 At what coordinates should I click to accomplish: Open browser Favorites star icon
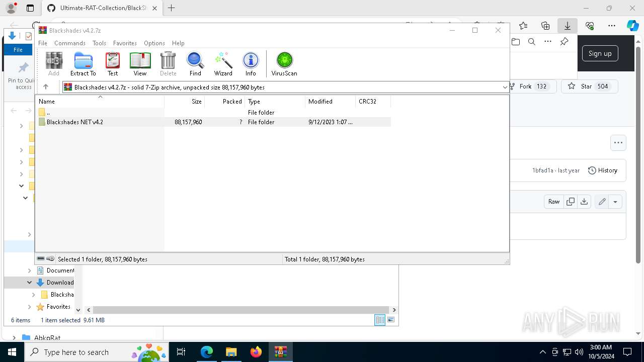tap(523, 26)
